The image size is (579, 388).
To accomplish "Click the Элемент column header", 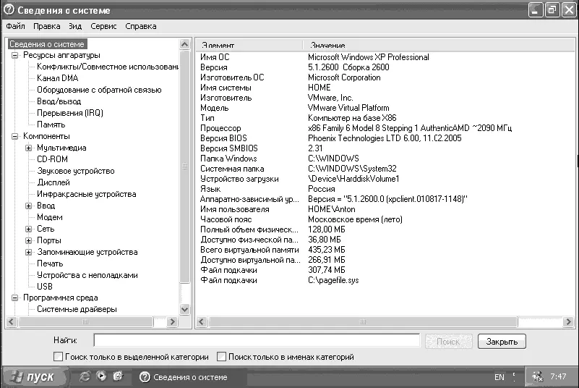I will 249,45.
